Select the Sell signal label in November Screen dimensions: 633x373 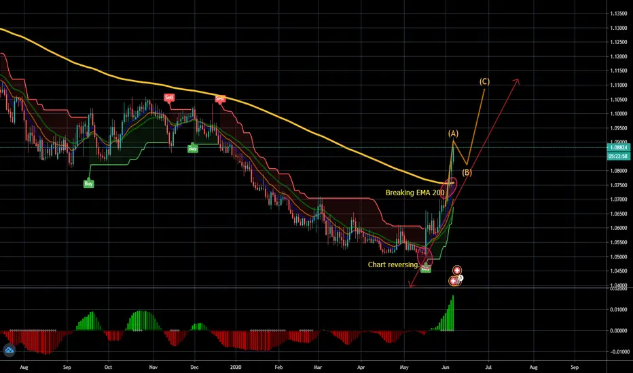(168, 97)
